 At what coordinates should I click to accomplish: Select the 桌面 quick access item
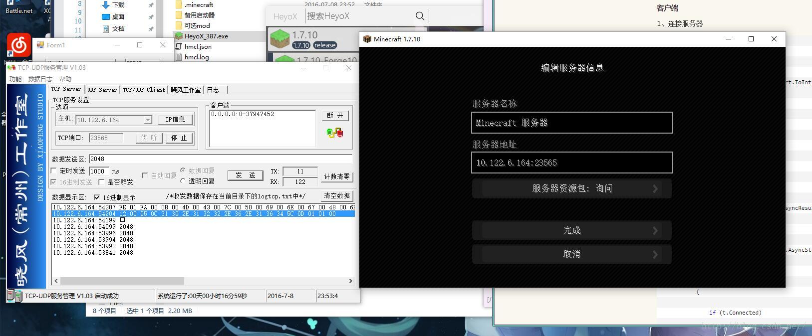tap(113, 16)
